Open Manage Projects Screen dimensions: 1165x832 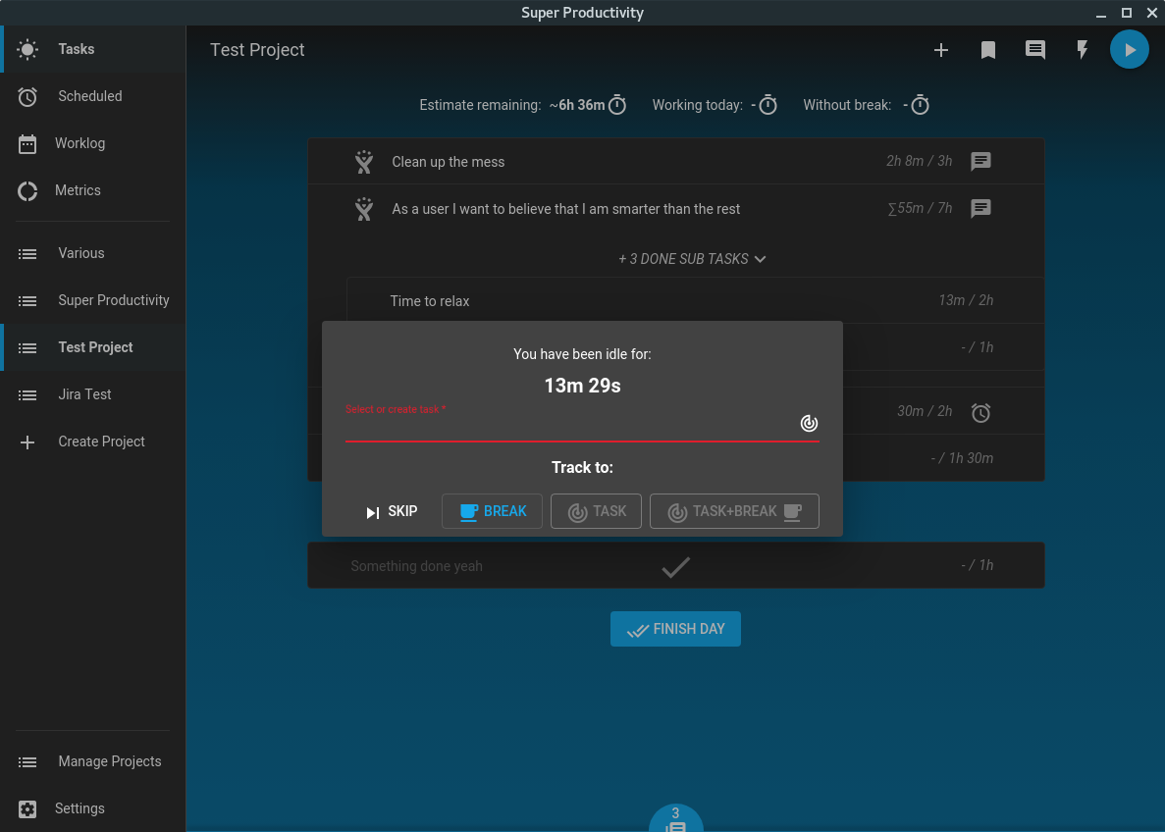coord(93,761)
